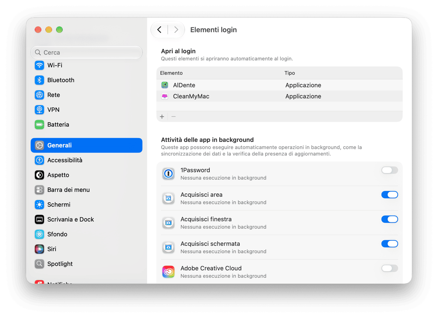Remove login item with minus button

tap(174, 117)
